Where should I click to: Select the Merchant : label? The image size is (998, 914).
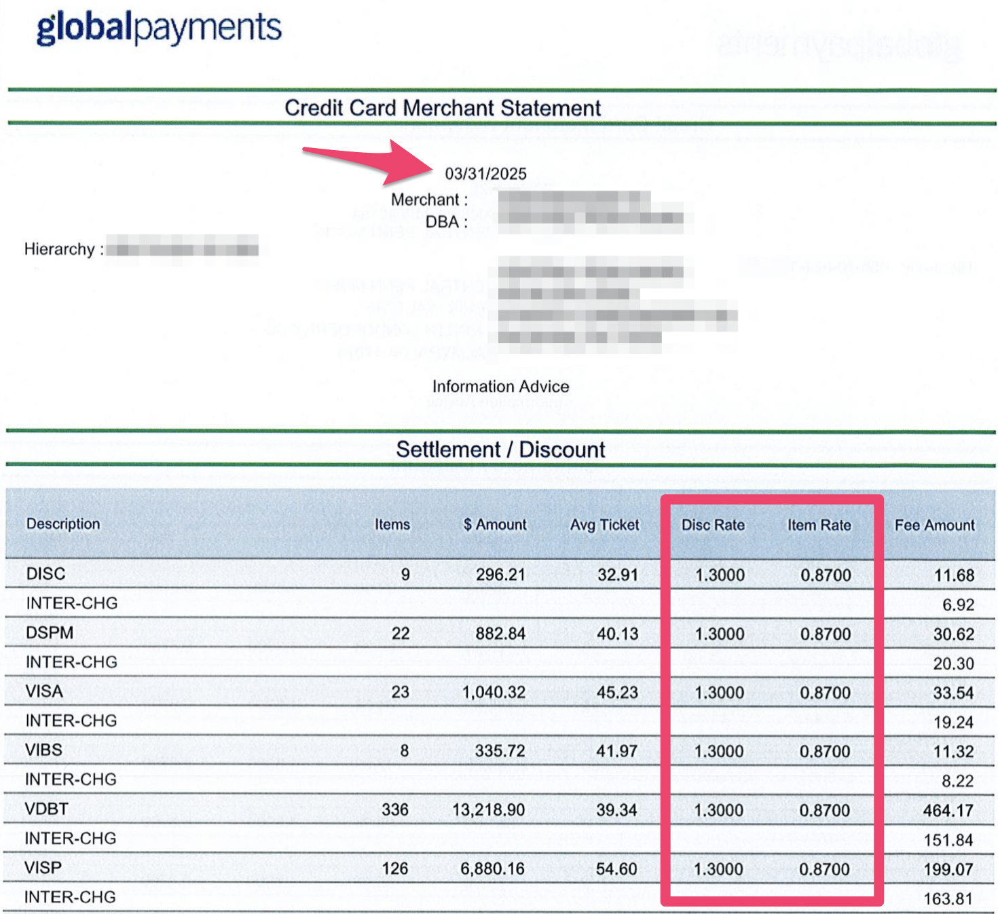(429, 200)
